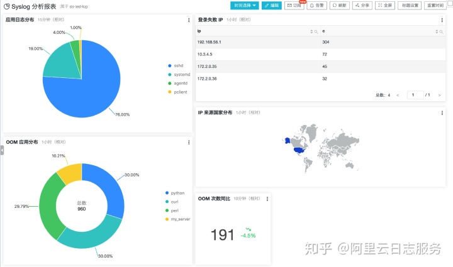This screenshot has height=267, width=453.
Task: Search within the c column
Action: pos(441,31)
